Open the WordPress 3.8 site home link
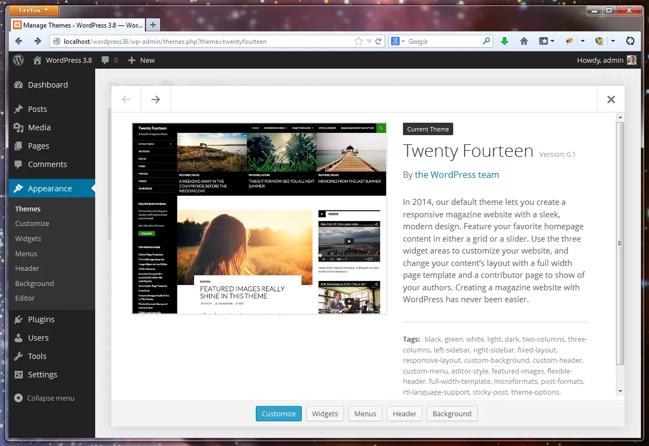 tap(62, 60)
